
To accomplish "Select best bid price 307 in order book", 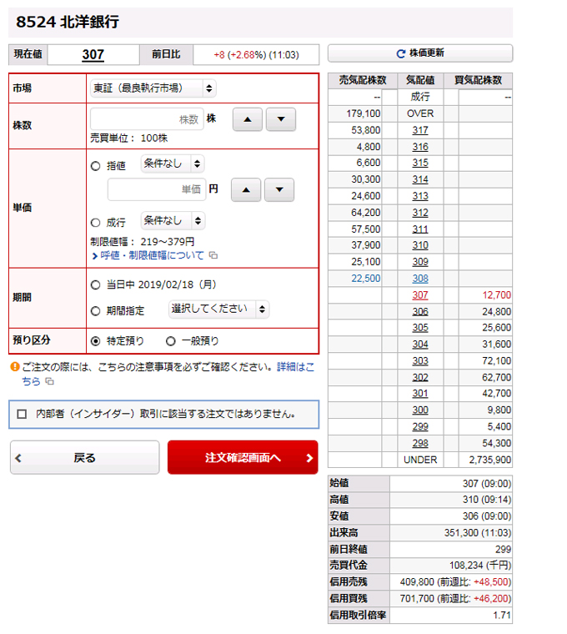I will [420, 295].
